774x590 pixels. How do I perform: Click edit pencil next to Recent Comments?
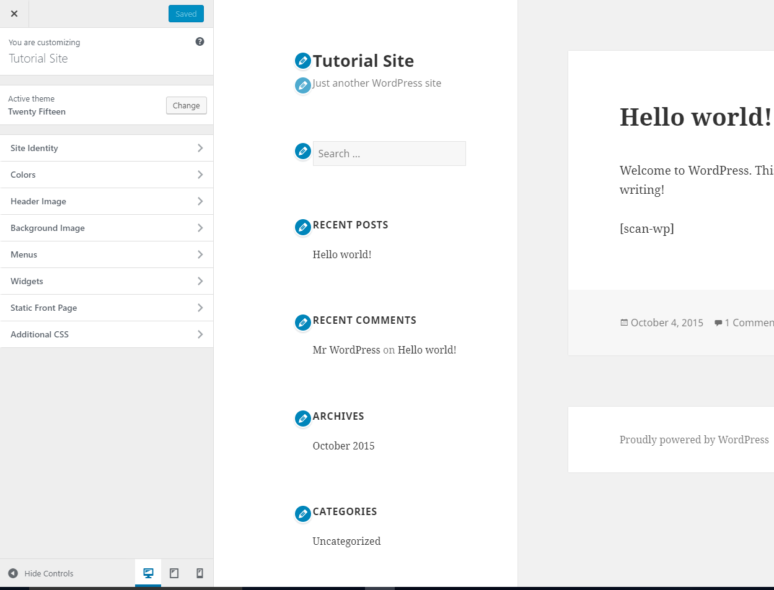point(302,323)
